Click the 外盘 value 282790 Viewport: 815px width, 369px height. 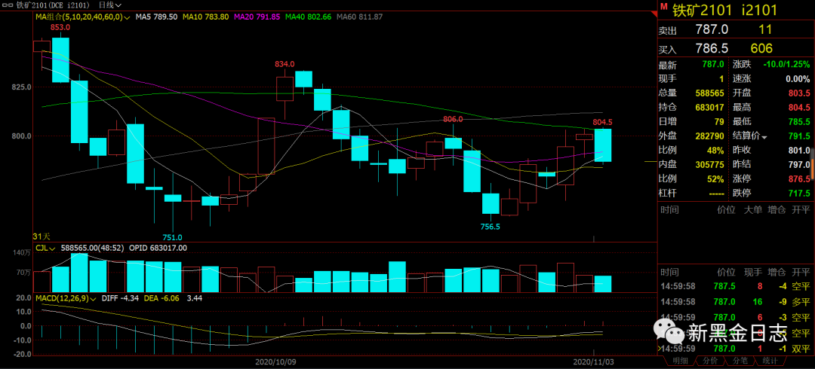(x=709, y=137)
